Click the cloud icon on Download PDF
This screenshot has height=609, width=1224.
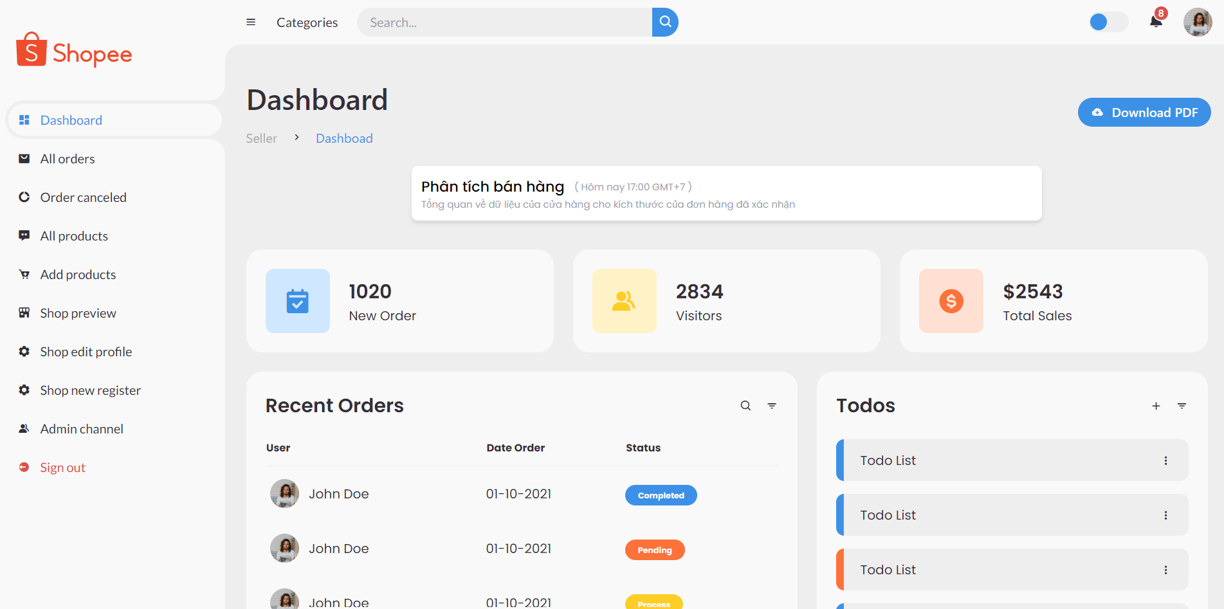click(x=1097, y=113)
